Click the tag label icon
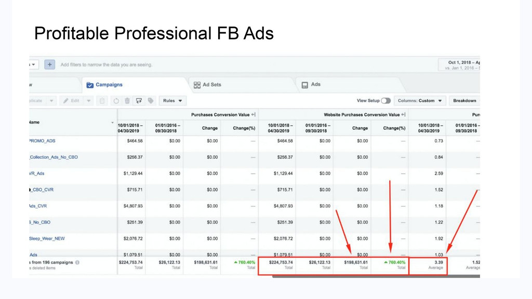This screenshot has height=299, width=532. coord(150,100)
